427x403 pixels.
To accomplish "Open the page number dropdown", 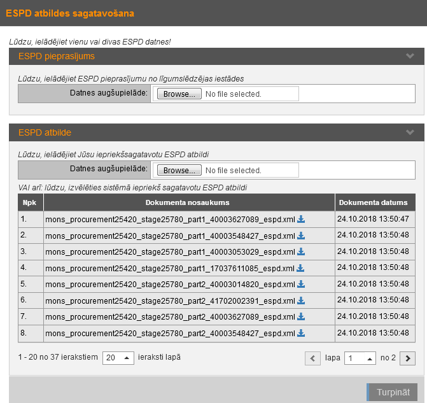I will 360,358.
